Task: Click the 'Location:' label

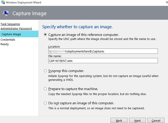Action: 54,47
